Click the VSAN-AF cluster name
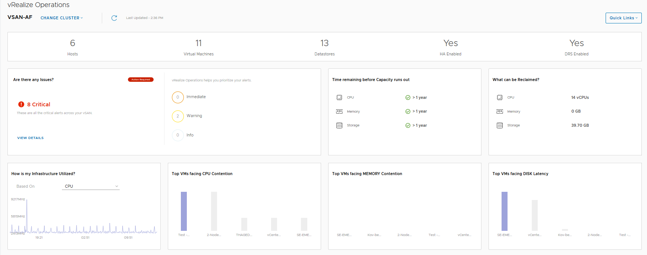This screenshot has width=647, height=255. [20, 17]
